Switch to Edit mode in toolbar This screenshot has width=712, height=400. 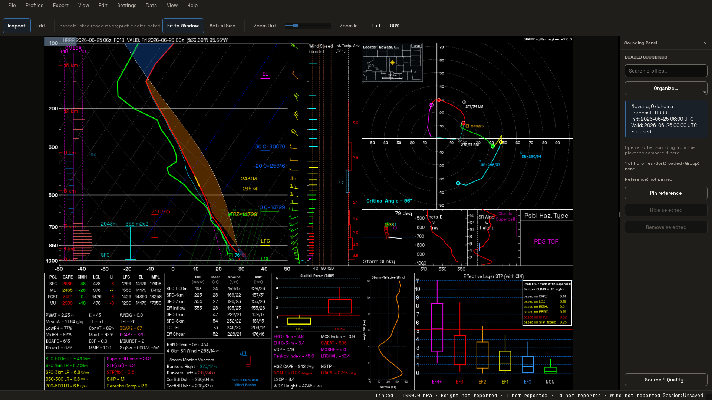(40, 26)
